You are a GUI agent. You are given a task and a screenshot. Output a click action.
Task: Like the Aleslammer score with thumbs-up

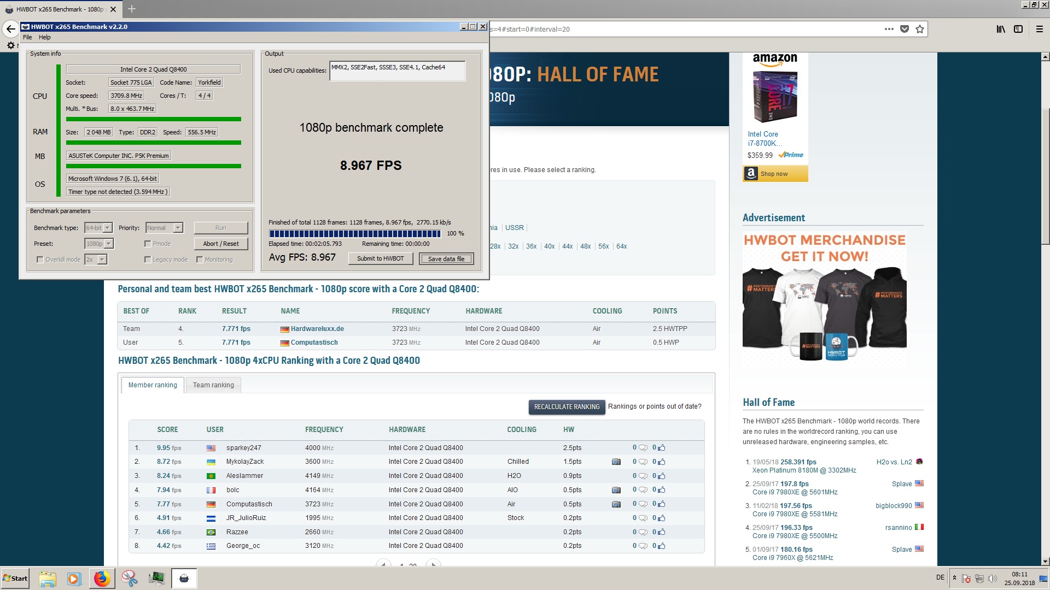point(661,476)
